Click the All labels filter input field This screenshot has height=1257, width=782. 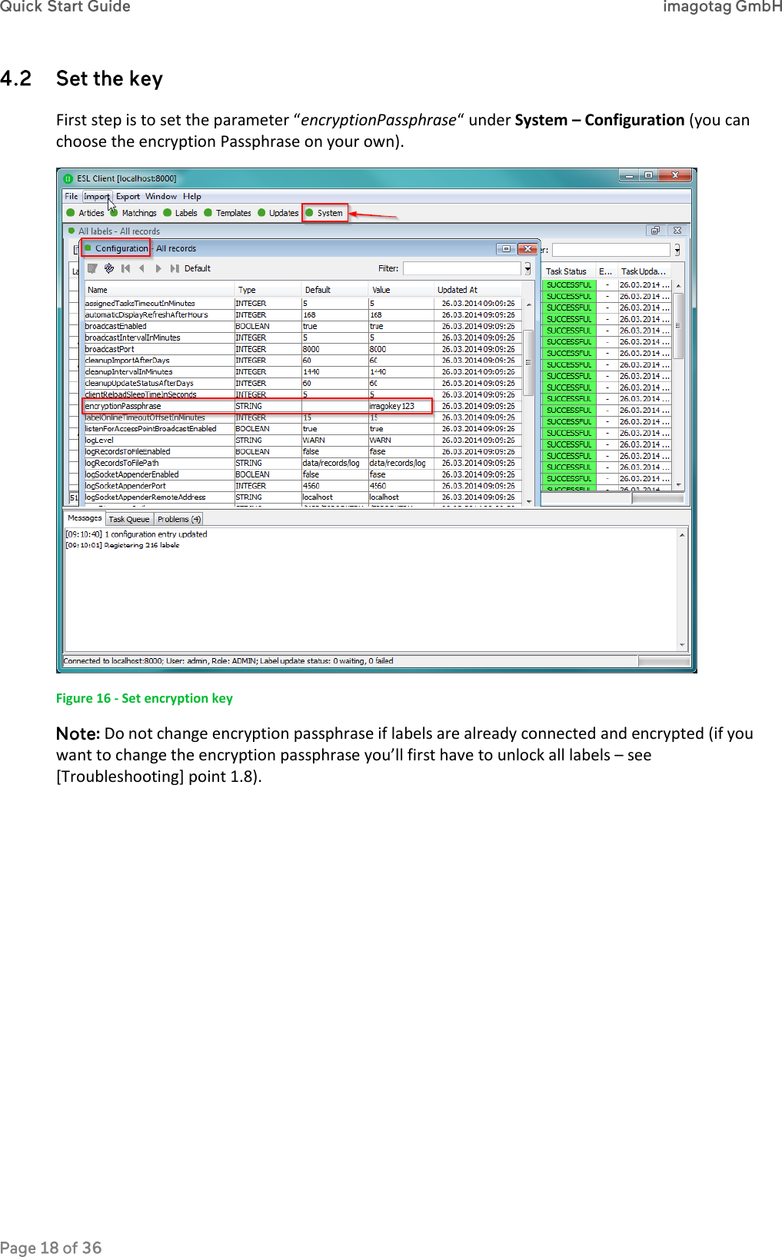click(611, 250)
